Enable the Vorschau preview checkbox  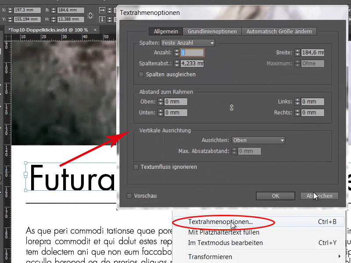pos(129,196)
